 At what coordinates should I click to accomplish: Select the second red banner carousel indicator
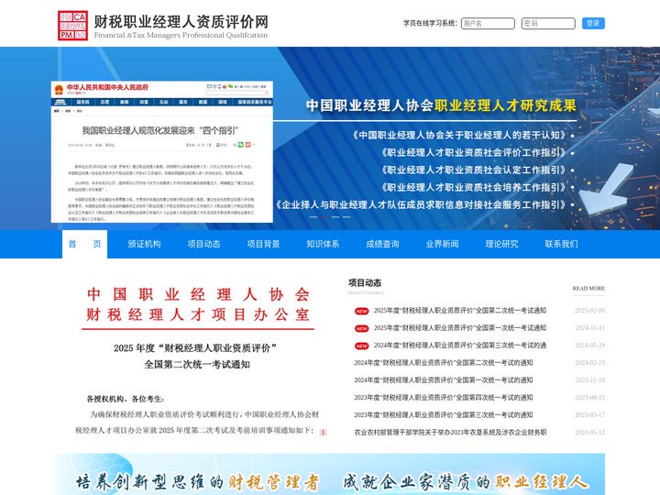(324, 216)
